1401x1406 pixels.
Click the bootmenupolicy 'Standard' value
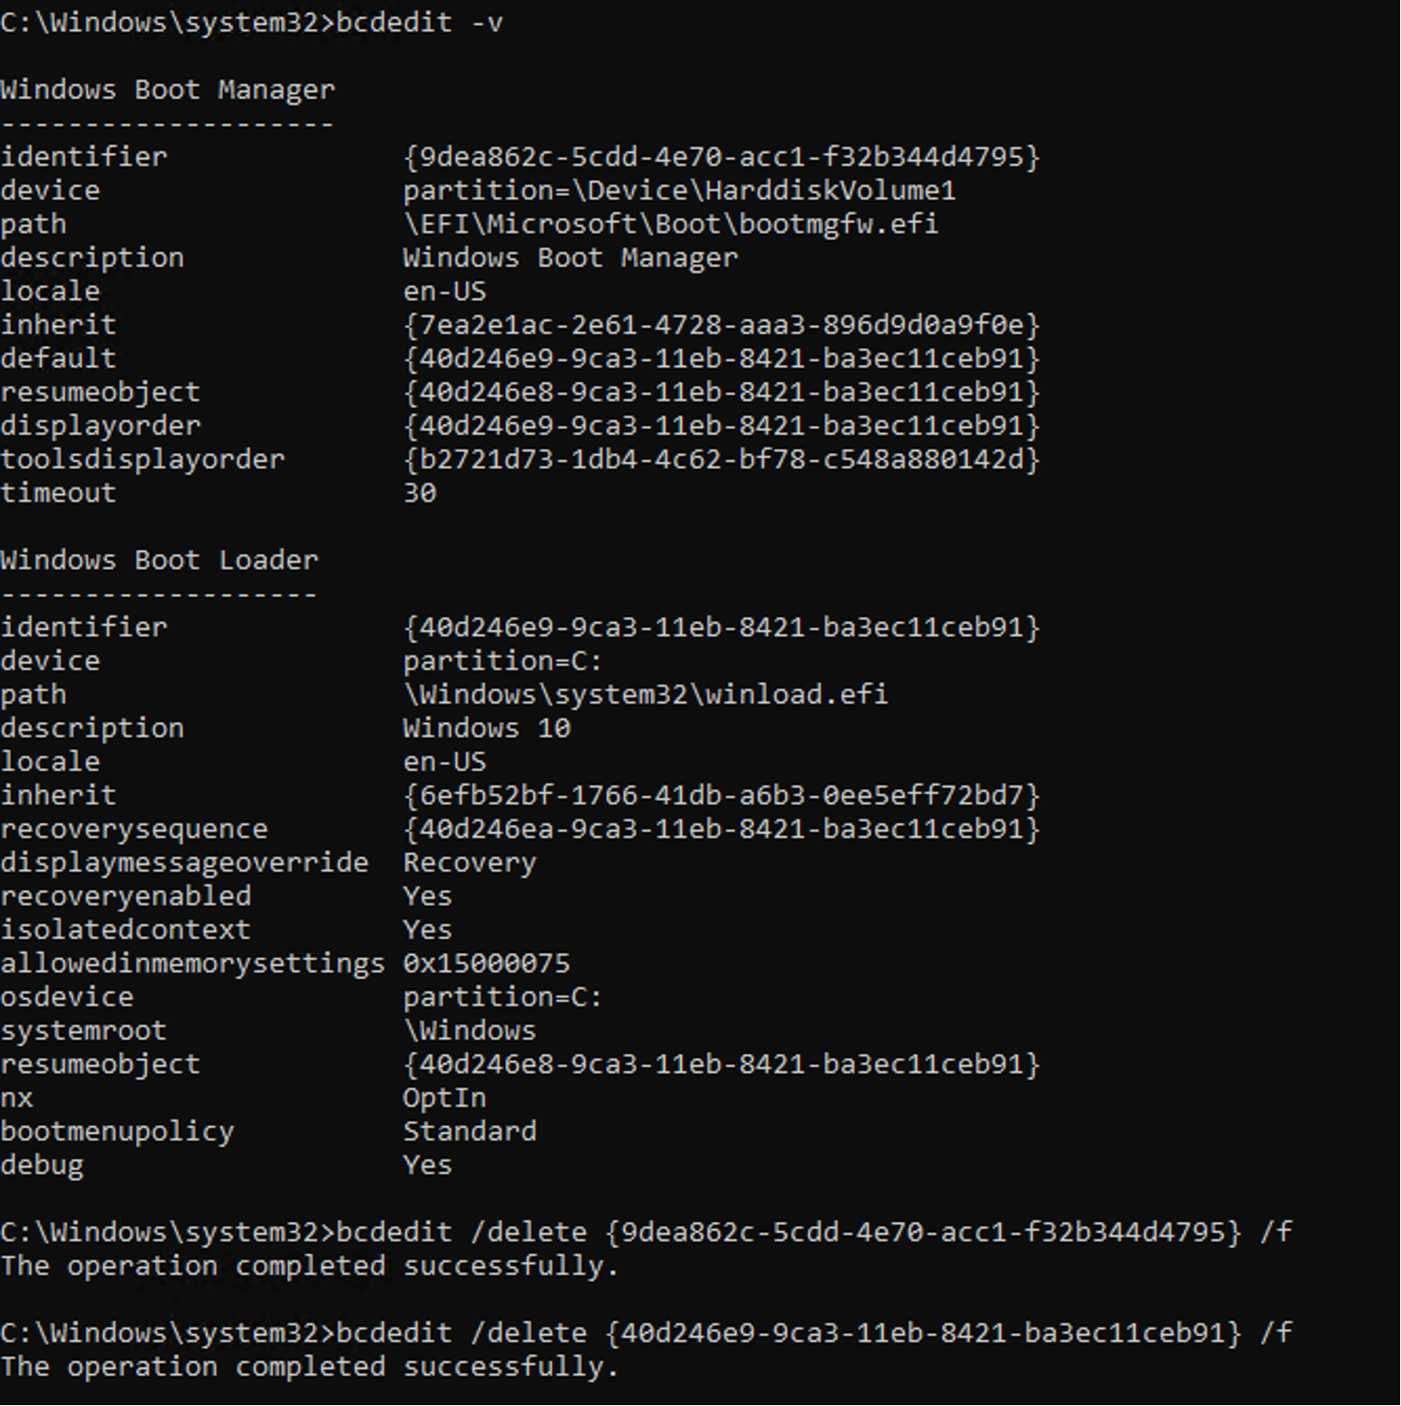tap(469, 1131)
